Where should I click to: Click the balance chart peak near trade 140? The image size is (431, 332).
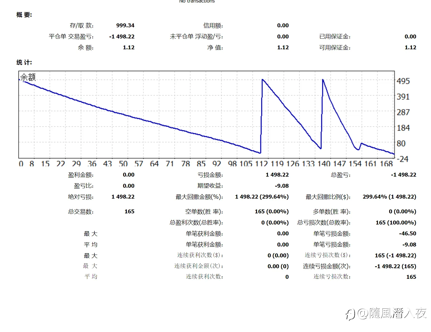[323, 80]
